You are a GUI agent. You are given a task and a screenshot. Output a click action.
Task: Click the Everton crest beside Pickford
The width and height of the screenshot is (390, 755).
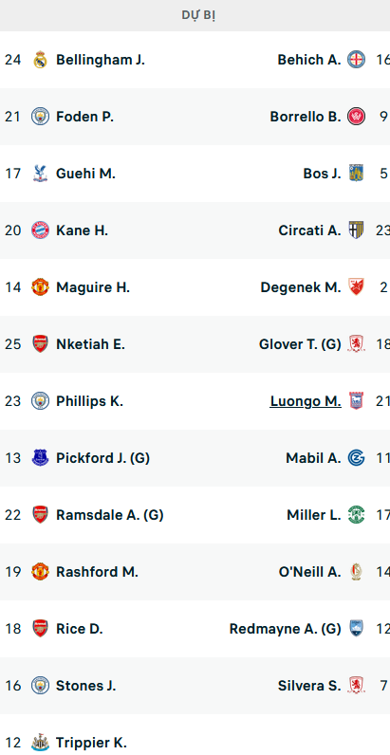click(40, 458)
